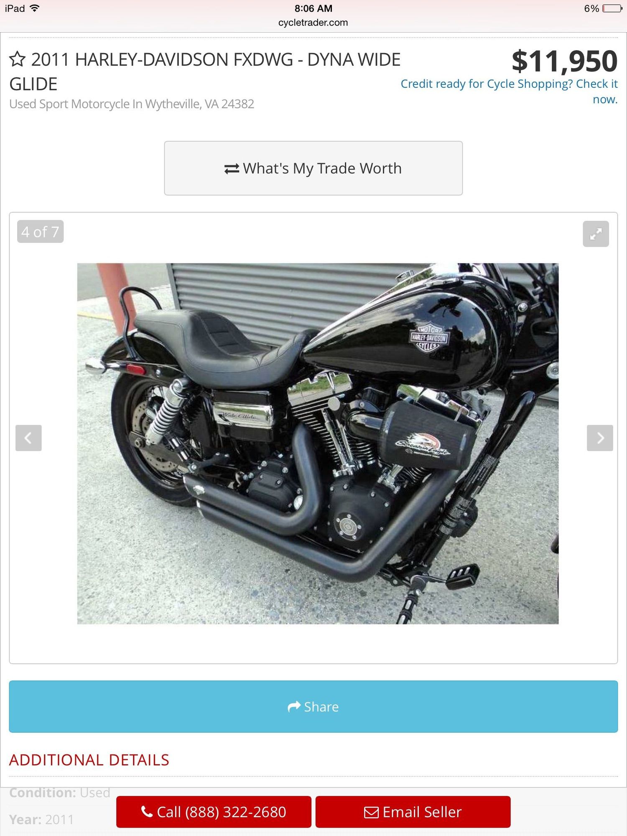Image resolution: width=627 pixels, height=836 pixels.
Task: Select the $11,950 price text
Action: pyautogui.click(x=564, y=61)
